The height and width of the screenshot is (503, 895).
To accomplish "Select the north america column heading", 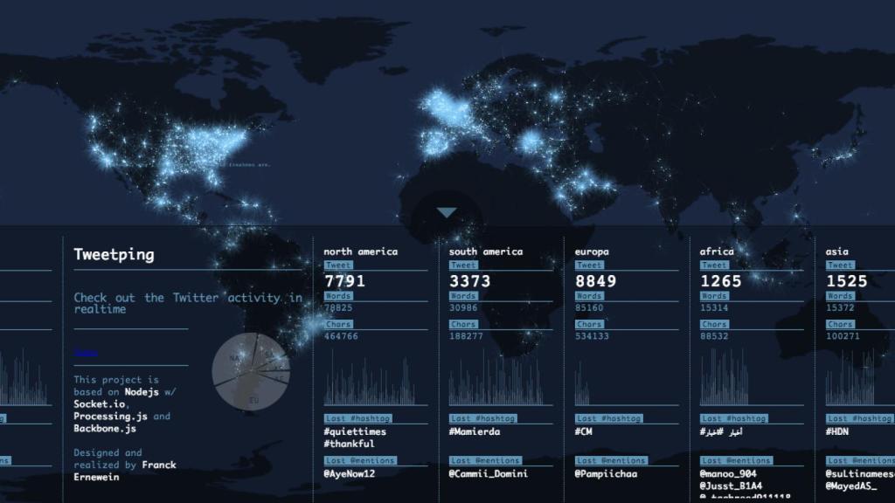I will click(360, 251).
